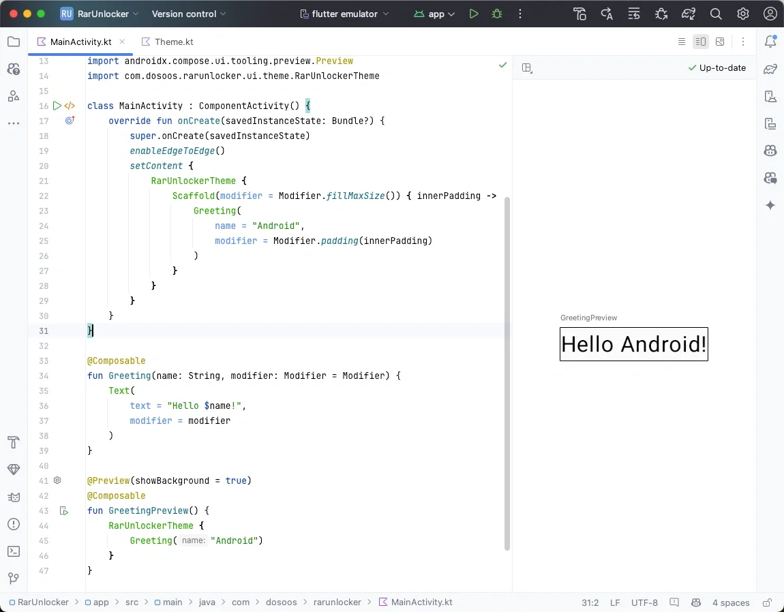The image size is (784, 612).
Task: Switch to the Theme.kt tab
Action: tap(174, 42)
